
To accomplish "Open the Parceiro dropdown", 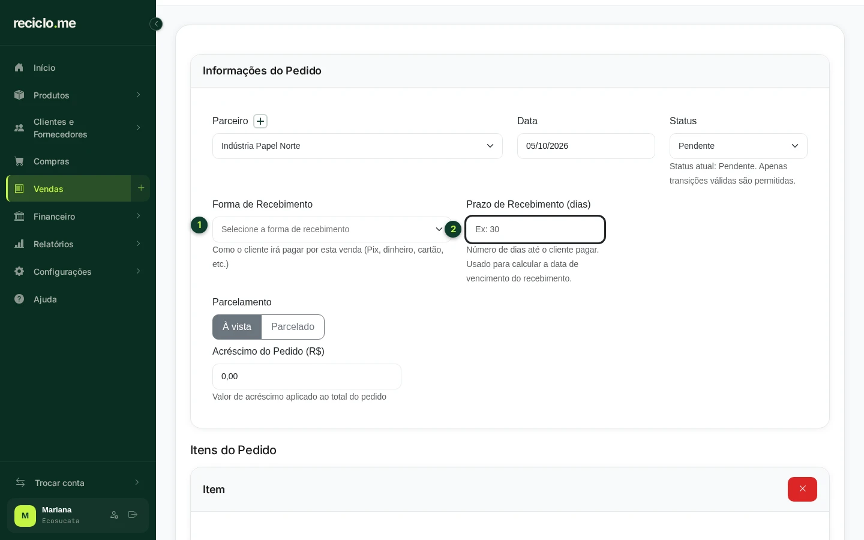I will tap(358, 146).
